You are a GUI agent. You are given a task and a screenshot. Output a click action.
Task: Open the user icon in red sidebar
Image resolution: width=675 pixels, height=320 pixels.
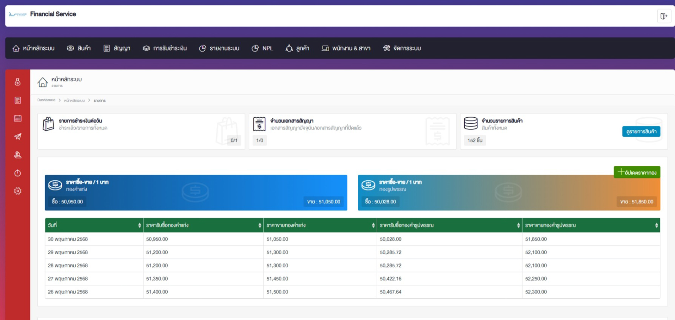(x=17, y=155)
